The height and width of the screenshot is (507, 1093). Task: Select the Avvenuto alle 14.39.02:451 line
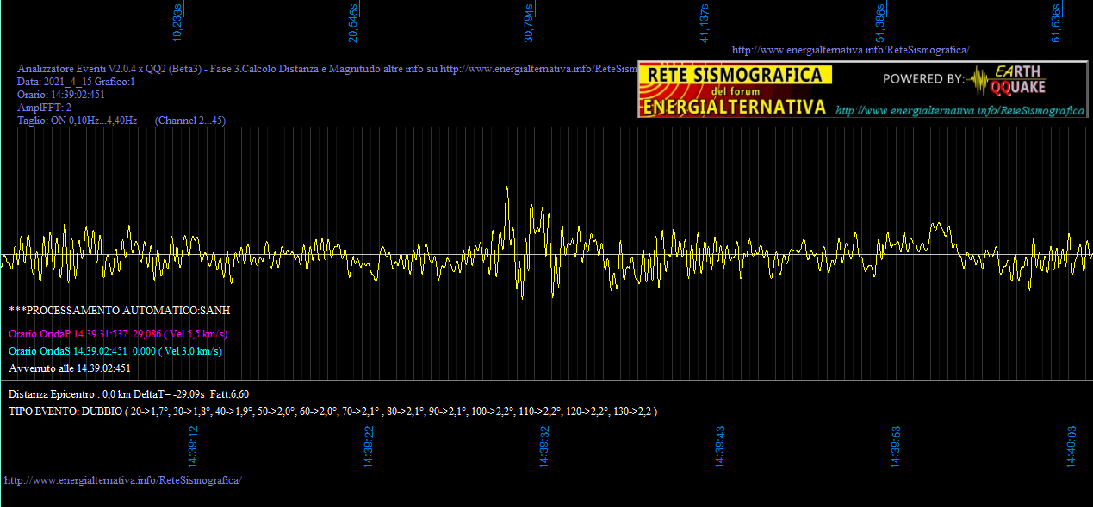(x=70, y=368)
